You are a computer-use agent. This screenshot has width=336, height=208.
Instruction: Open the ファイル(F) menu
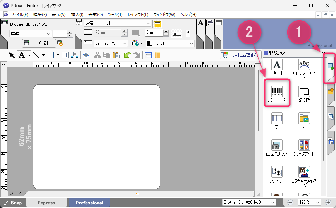[x=19, y=15]
